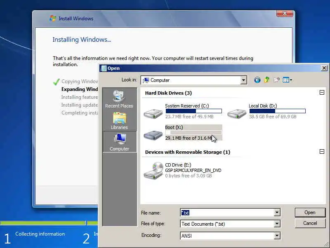Select the CD Drive (E:) icon
This screenshot has width=330, height=248.
click(x=153, y=171)
